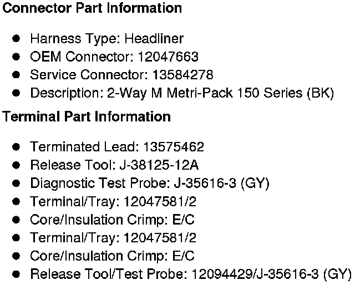Viewport: 355px width, 285px height.
Task: Click the bullet beside Terminated Lead
Action: (17, 147)
